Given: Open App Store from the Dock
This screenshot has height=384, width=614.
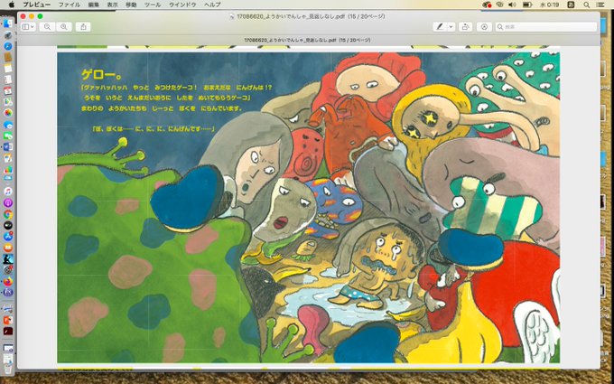Looking at the screenshot, I should click(x=8, y=237).
